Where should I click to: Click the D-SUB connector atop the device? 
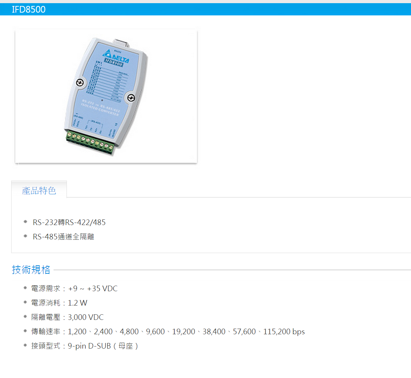121,43
